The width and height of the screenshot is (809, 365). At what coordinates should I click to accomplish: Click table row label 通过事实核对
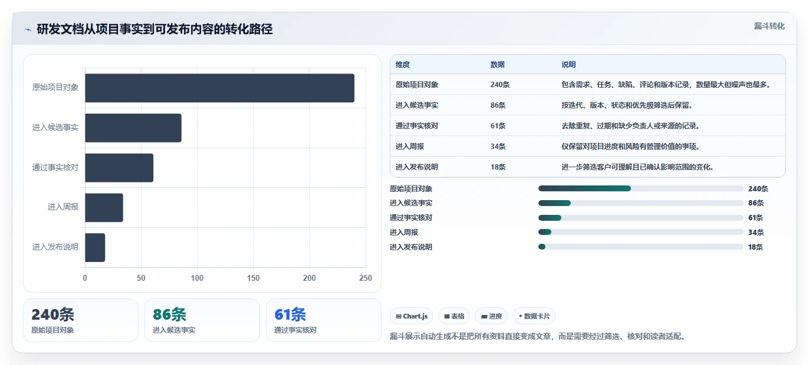[x=417, y=126]
